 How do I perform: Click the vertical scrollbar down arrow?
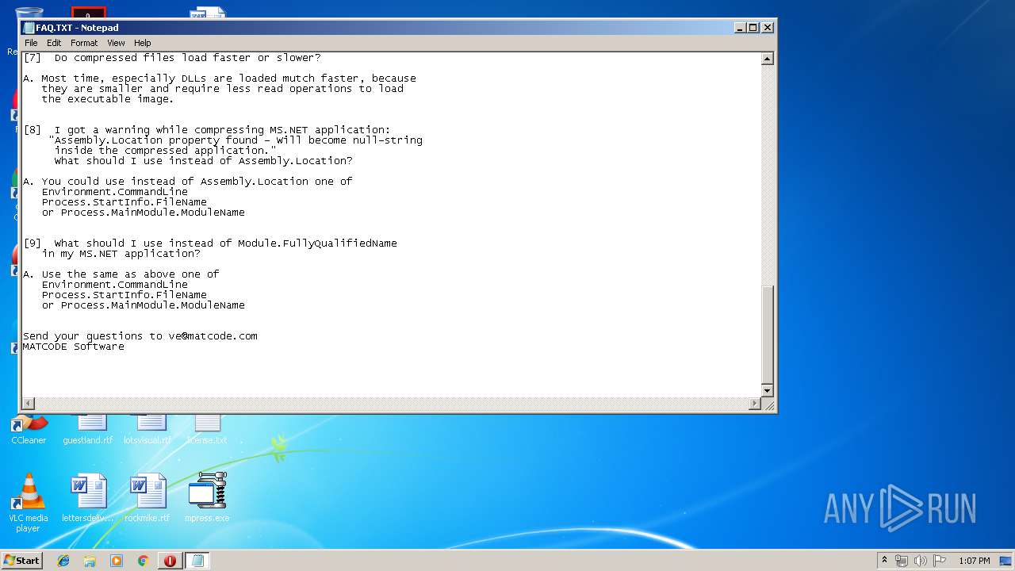point(767,391)
